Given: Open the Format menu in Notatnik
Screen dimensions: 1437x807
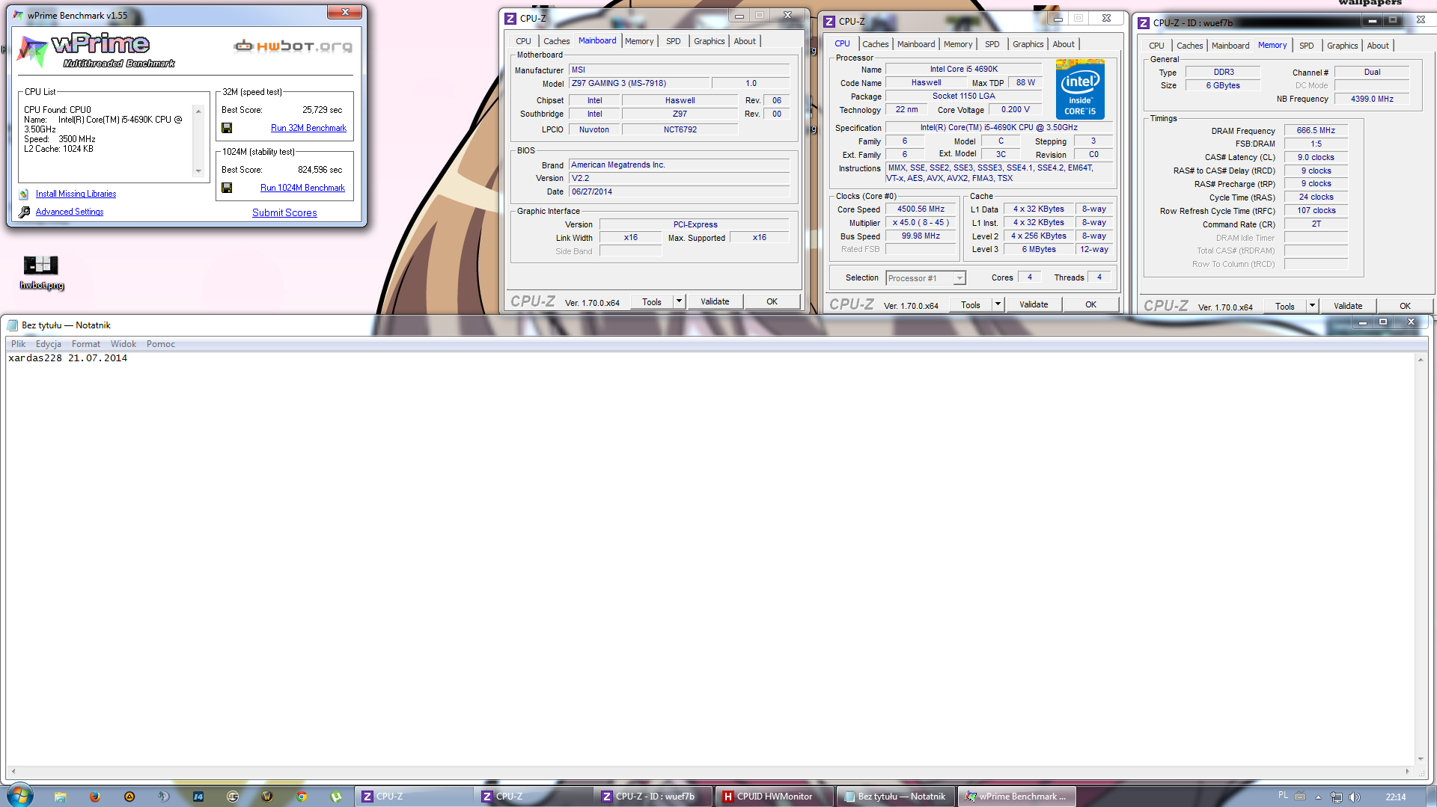Looking at the screenshot, I should (x=86, y=344).
